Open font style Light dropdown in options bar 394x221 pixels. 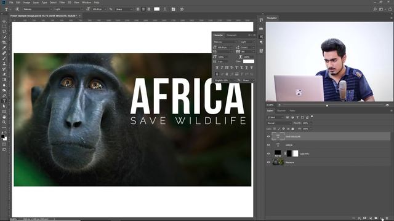69,9
